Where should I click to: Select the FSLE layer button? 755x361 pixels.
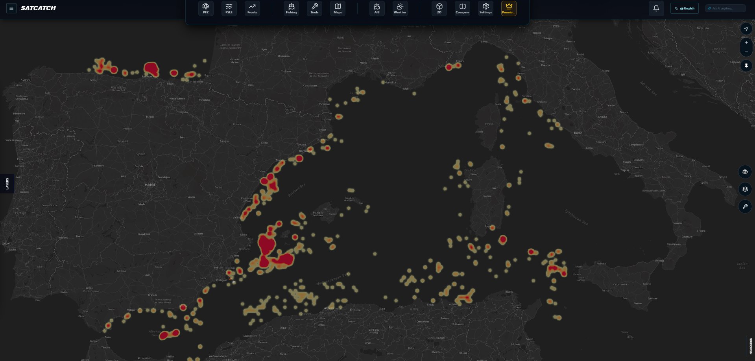tap(229, 8)
